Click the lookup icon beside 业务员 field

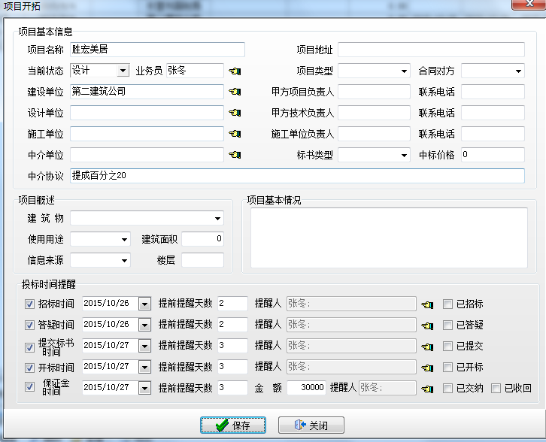click(x=235, y=71)
